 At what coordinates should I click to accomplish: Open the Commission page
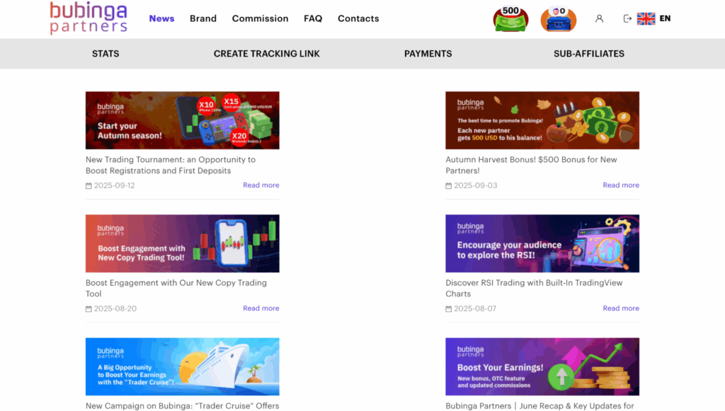(260, 18)
